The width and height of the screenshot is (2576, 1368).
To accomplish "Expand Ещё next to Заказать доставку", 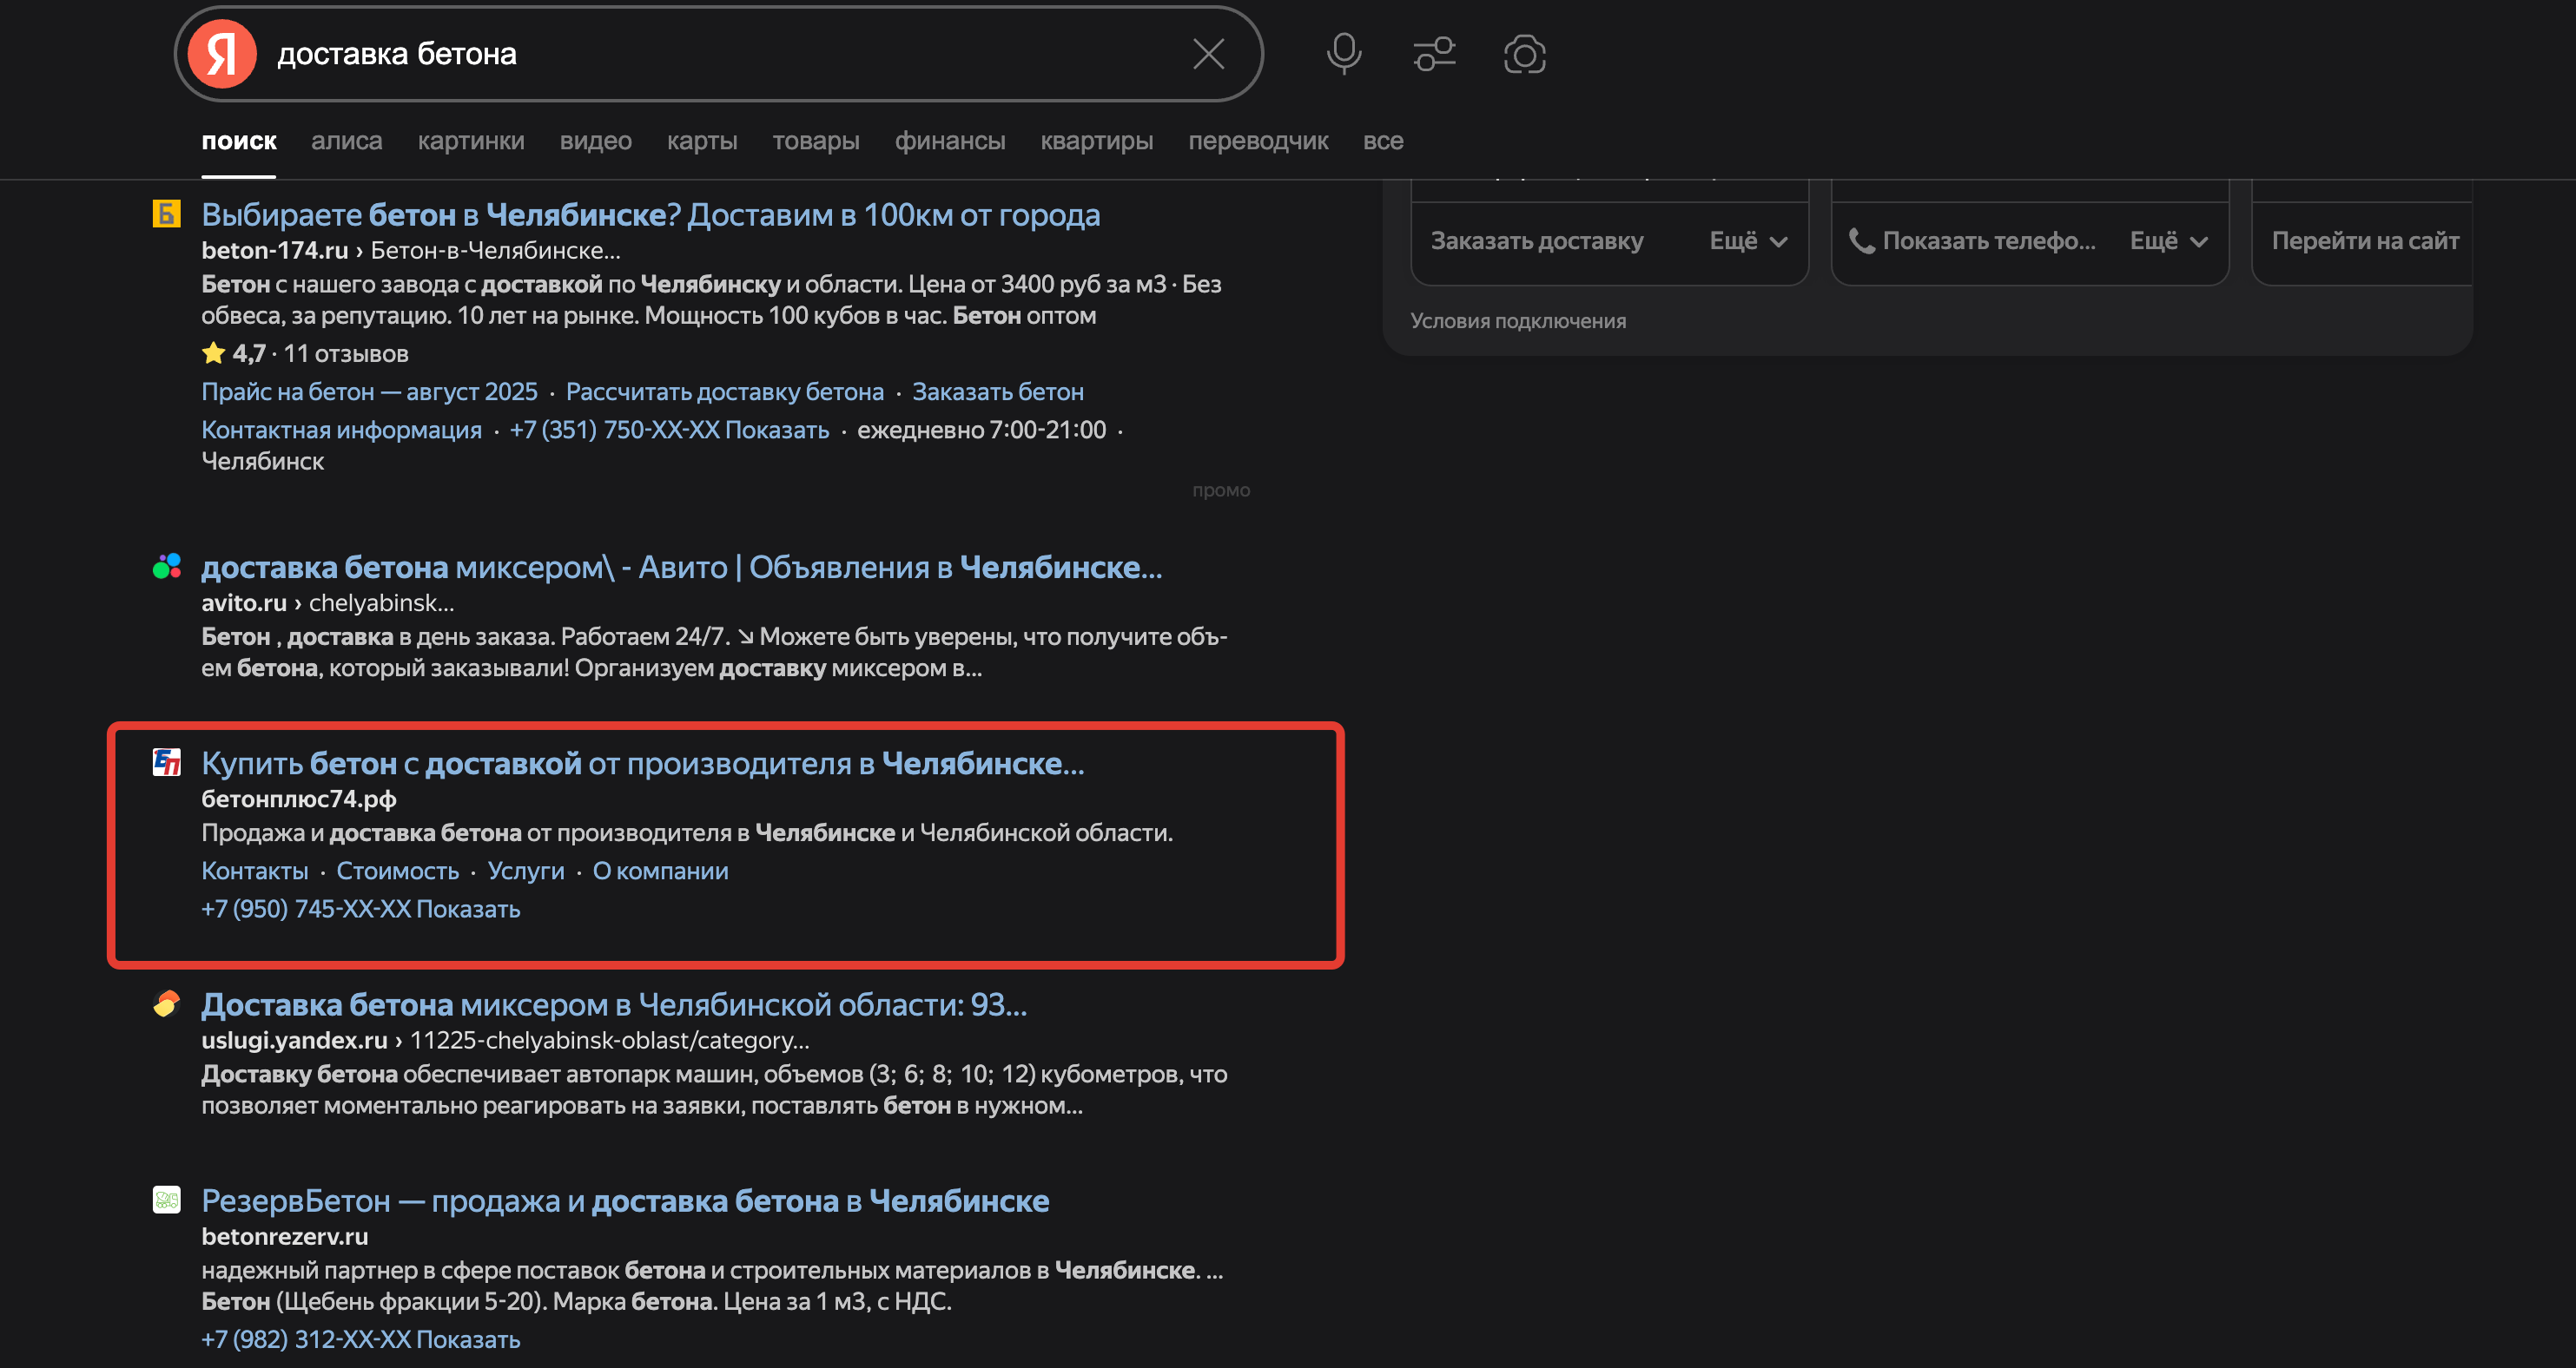I will pos(1748,240).
